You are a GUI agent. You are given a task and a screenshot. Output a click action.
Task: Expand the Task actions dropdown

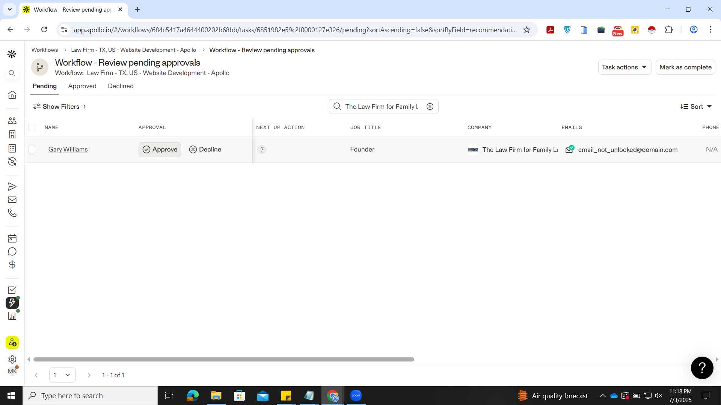pos(624,67)
